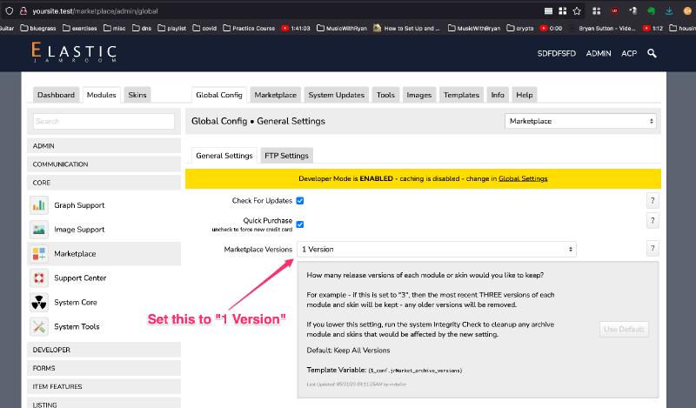This screenshot has height=408, width=696.
Task: Show help for Marketplace Versions question mark
Action: point(652,249)
